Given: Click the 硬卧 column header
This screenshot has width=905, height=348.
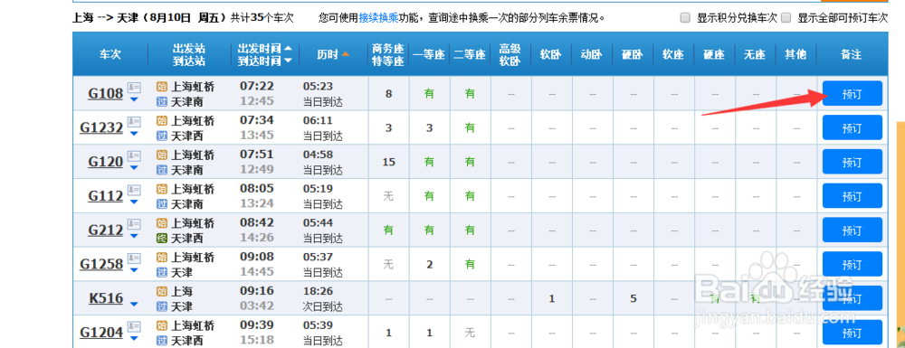Looking at the screenshot, I should [633, 54].
